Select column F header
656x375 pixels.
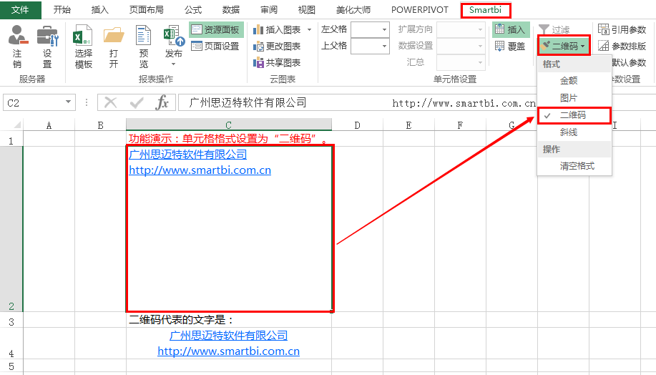pos(460,125)
